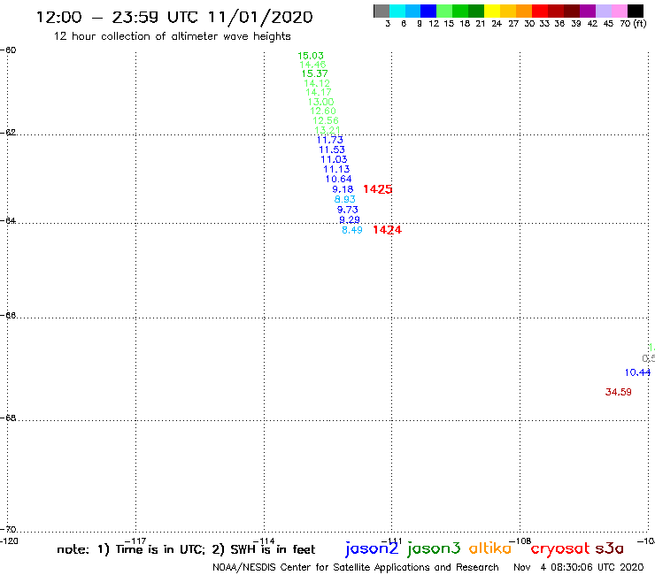Click the light blue value 8.49

coord(352,230)
